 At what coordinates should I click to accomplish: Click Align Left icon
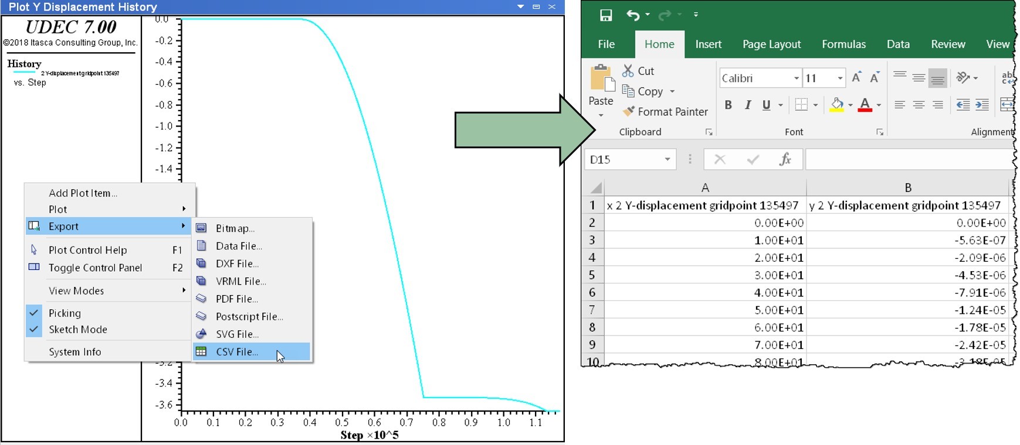click(x=900, y=105)
